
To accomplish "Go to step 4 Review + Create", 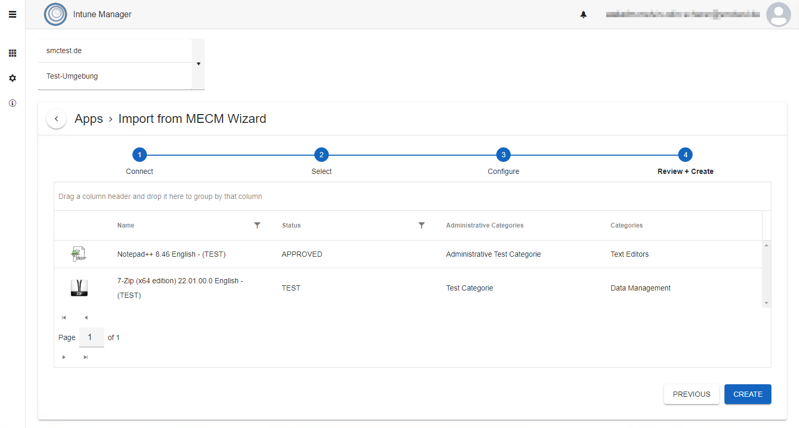I will 685,155.
